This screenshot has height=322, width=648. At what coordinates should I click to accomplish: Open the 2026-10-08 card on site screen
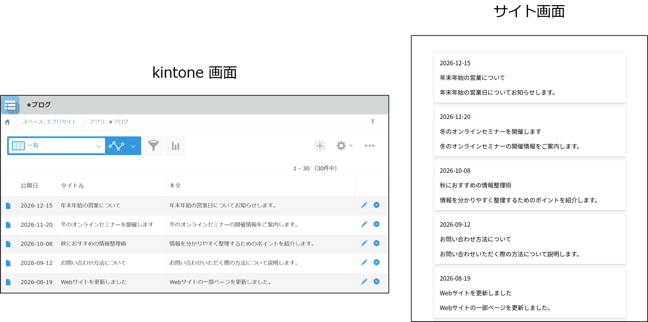530,185
